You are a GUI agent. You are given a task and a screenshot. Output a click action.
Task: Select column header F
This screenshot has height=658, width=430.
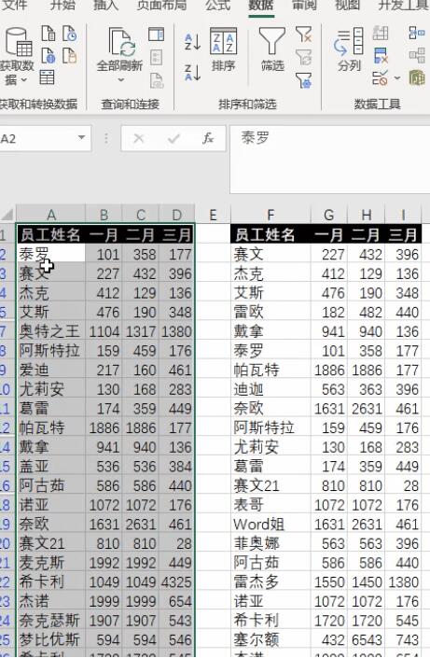[x=270, y=215]
